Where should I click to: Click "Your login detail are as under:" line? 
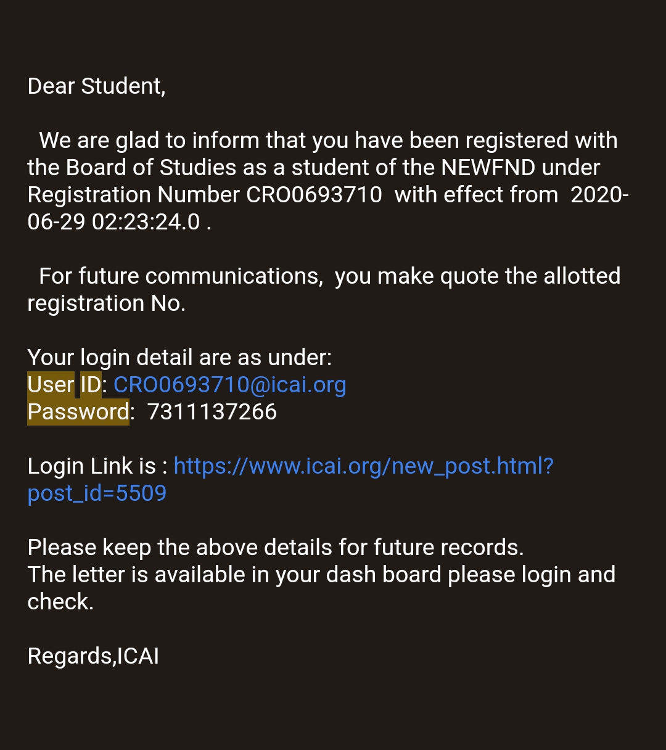pos(179,358)
